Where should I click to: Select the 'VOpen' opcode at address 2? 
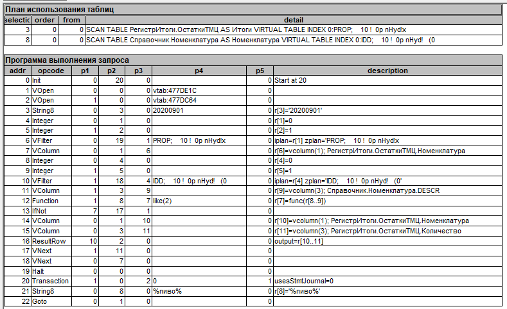(51, 100)
